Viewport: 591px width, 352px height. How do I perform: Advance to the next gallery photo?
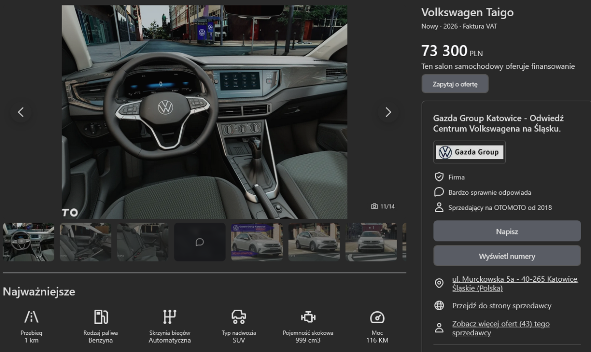point(388,112)
